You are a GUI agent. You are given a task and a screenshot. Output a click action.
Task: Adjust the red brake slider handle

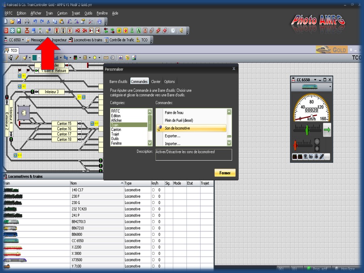295,145
